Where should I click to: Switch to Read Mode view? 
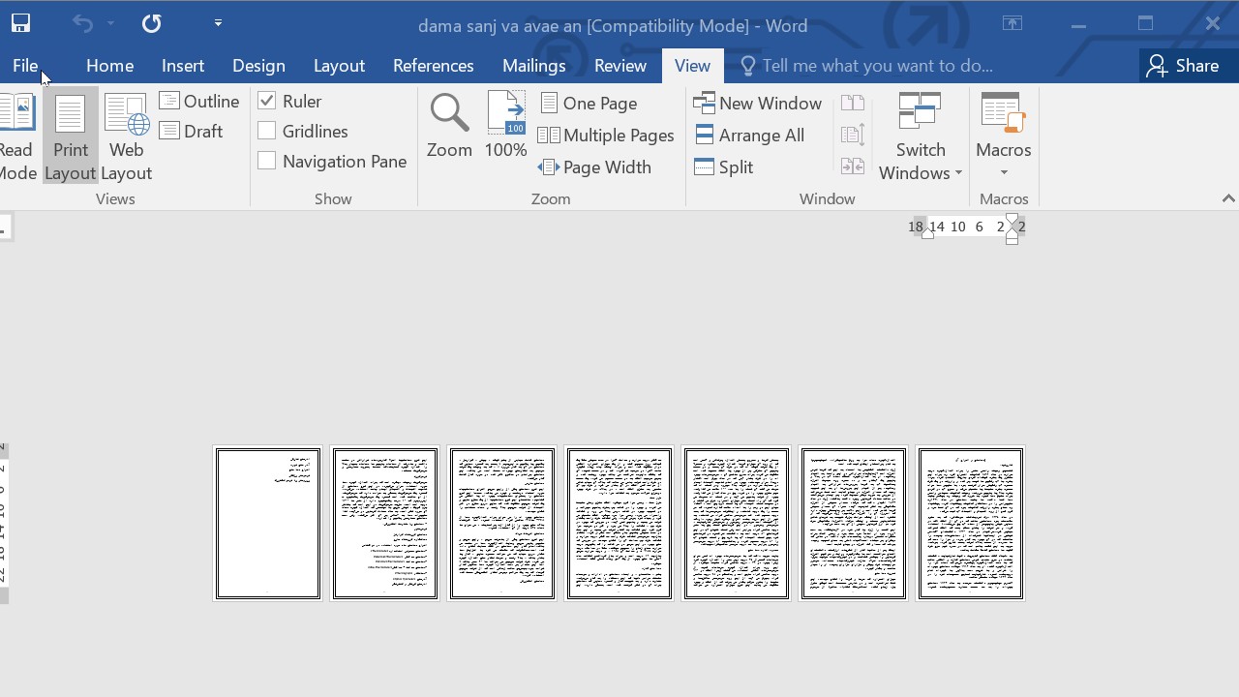[16, 136]
